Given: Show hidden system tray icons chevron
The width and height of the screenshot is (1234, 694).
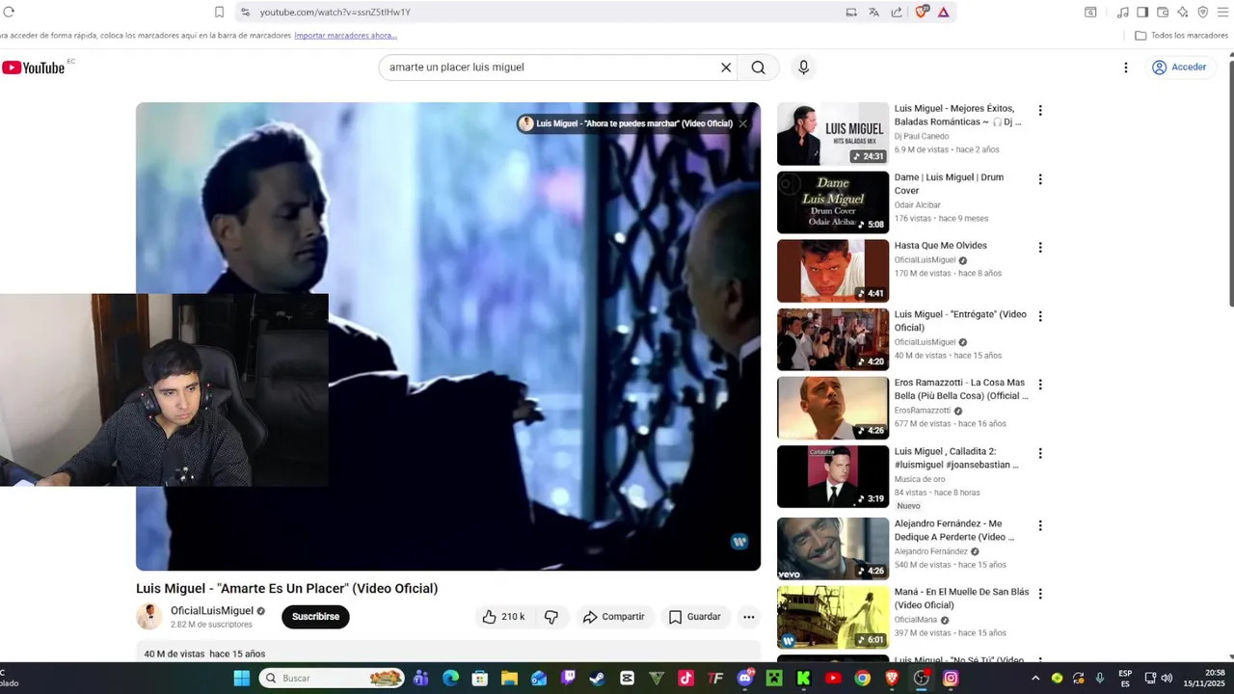Looking at the screenshot, I should coord(1035,679).
